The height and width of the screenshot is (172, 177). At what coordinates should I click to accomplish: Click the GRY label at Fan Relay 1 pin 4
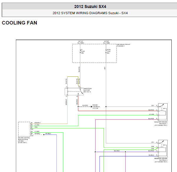[153, 106]
